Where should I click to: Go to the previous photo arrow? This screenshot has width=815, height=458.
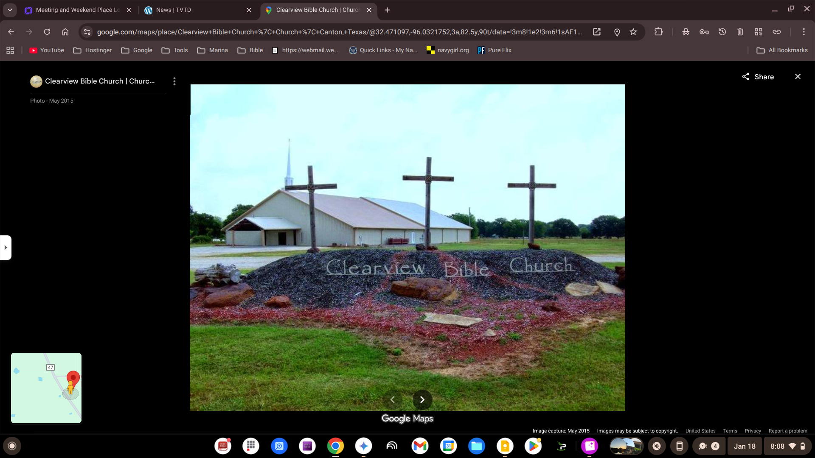pos(393,399)
